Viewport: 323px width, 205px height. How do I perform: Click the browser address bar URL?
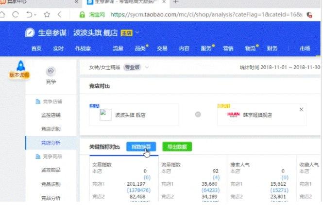204,15
